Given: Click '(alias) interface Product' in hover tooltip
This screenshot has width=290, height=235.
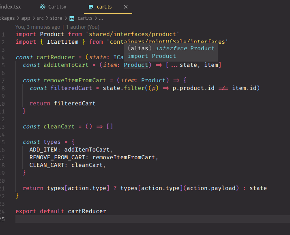Looking at the screenshot, I should [x=171, y=48].
